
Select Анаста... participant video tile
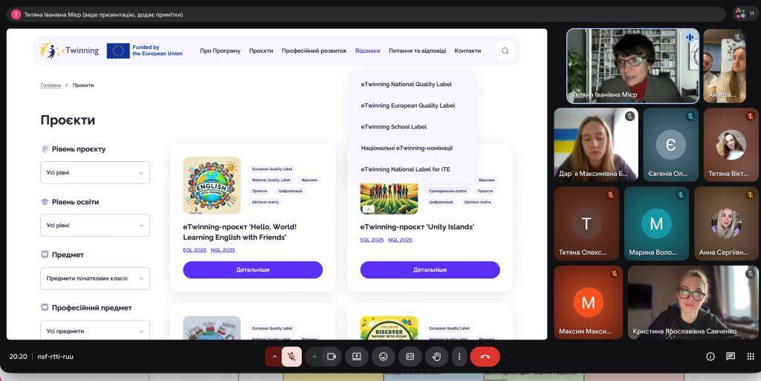tap(725, 66)
